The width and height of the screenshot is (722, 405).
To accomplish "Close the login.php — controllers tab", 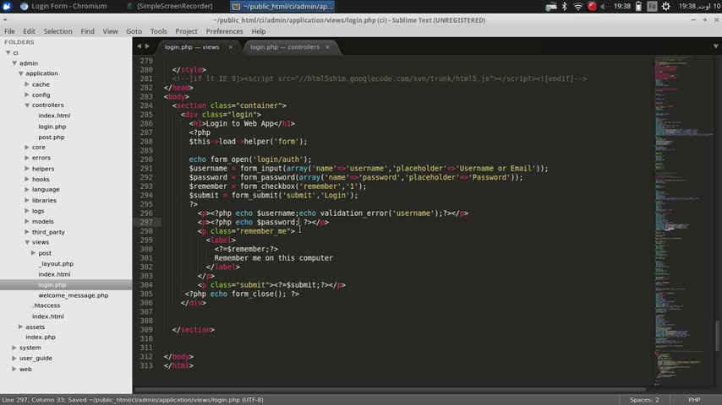I will click(327, 47).
